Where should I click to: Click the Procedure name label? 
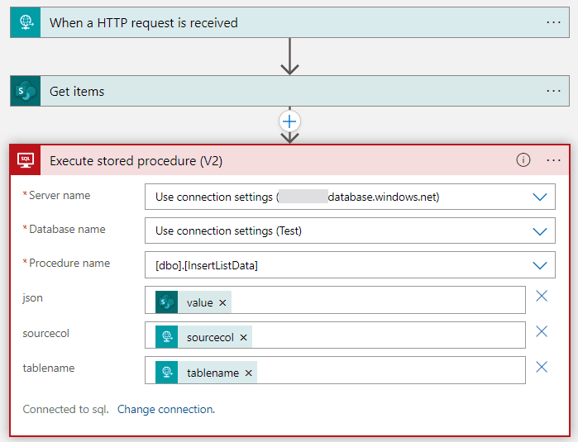tap(69, 263)
